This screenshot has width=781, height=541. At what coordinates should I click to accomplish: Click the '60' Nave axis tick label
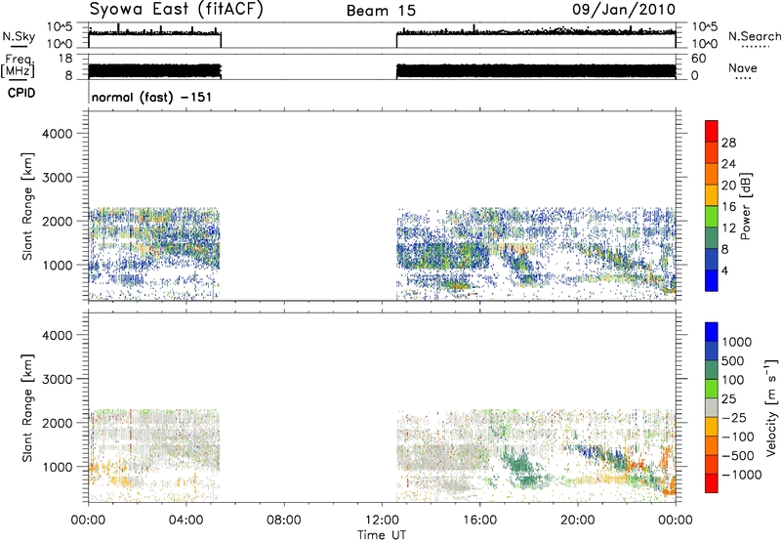(x=699, y=59)
